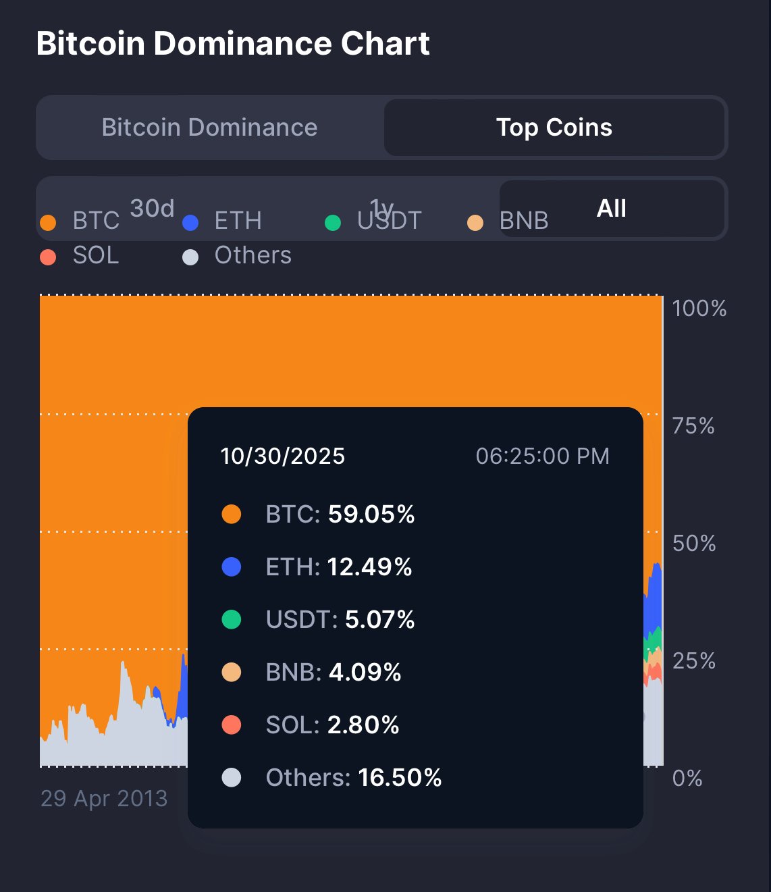This screenshot has width=771, height=892.
Task: Open the All time range selector
Action: click(x=612, y=209)
